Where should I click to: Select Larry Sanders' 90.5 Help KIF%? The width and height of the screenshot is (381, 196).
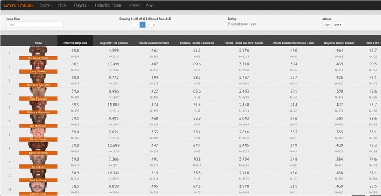pos(372,64)
